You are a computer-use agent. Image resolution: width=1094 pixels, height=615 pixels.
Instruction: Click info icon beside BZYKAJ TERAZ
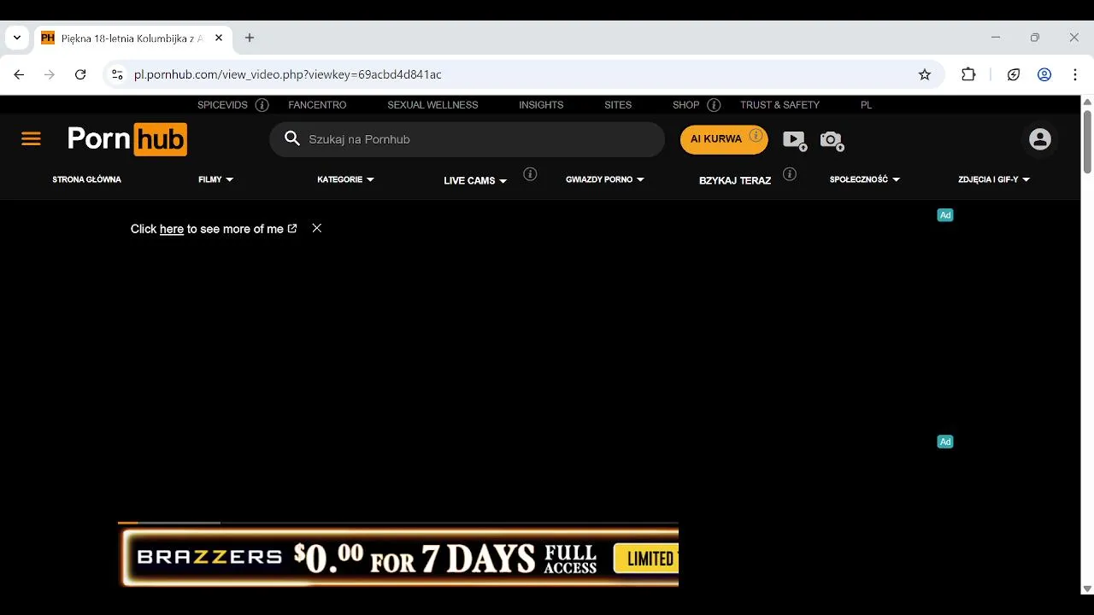point(790,174)
